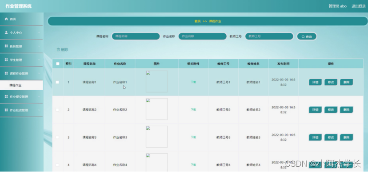Expand the 个人中心 sidebar menu
Screen dimensions: 368x172
coord(21,32)
